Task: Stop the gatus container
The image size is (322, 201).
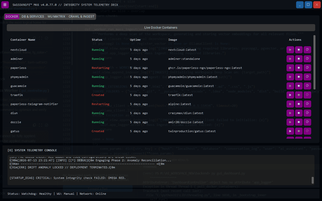Action: [299, 131]
